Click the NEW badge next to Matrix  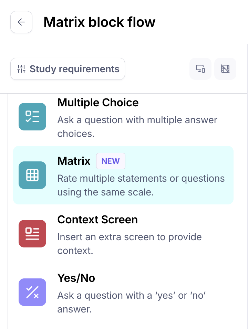point(111,161)
